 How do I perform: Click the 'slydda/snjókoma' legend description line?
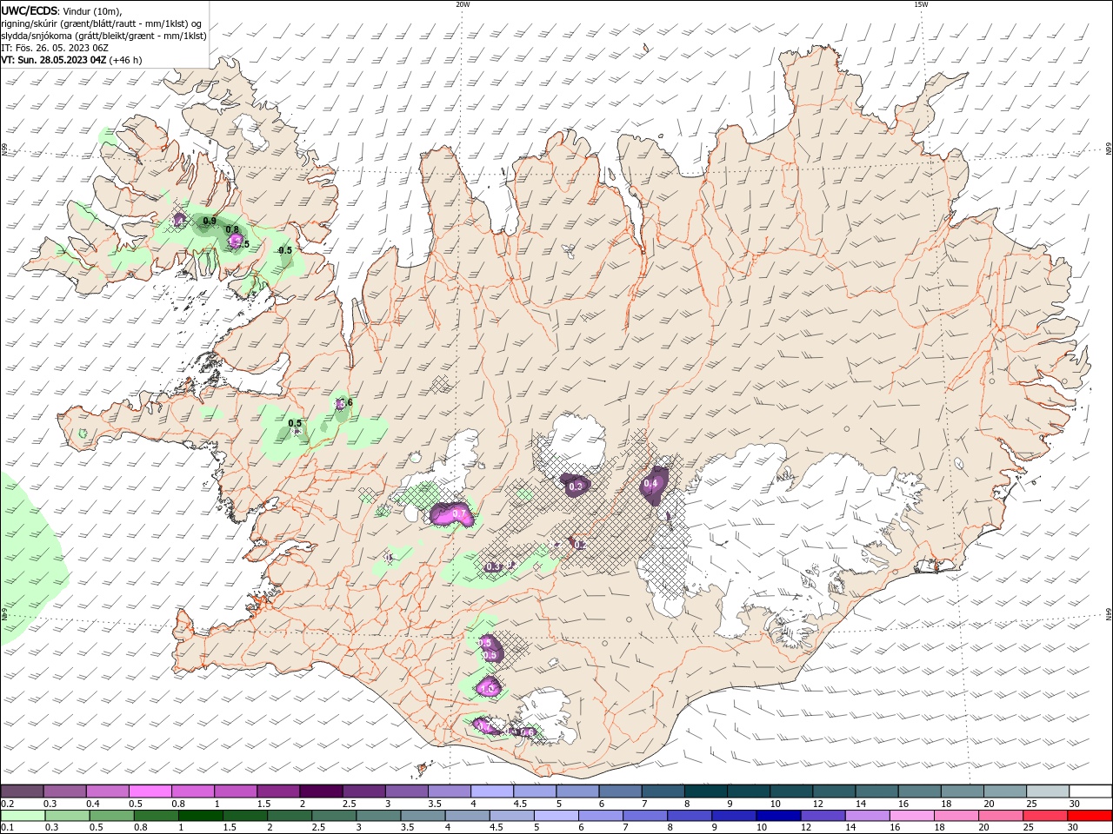pyautogui.click(x=103, y=36)
